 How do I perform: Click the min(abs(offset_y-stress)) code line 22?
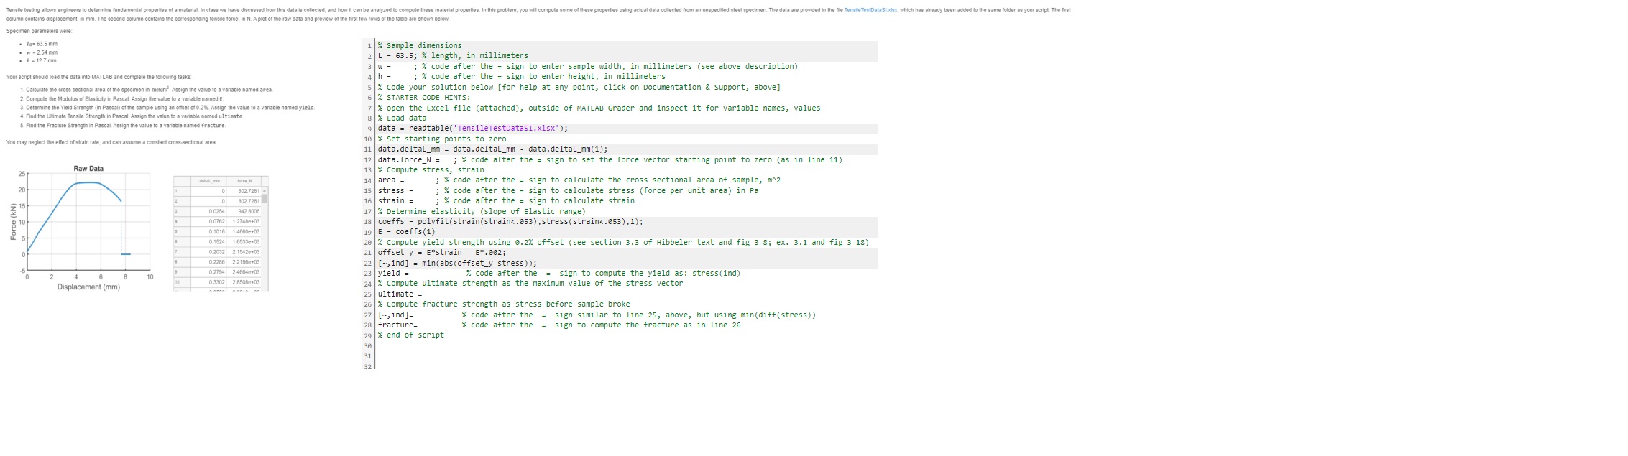[x=457, y=264]
